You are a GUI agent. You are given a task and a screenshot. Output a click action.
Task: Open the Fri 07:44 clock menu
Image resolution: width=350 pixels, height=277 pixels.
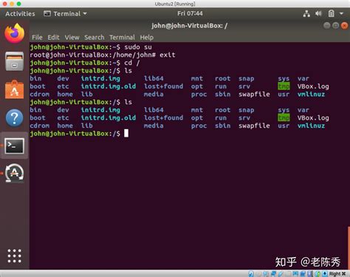pos(190,13)
